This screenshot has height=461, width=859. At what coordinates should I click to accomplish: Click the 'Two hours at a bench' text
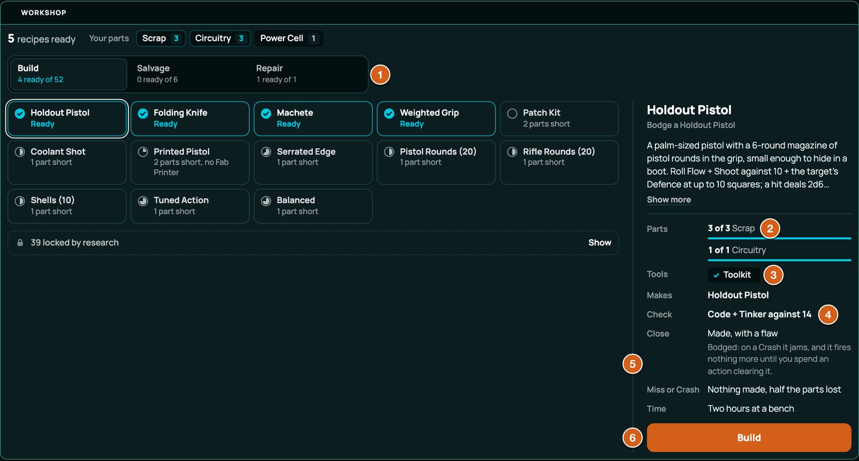tap(751, 408)
